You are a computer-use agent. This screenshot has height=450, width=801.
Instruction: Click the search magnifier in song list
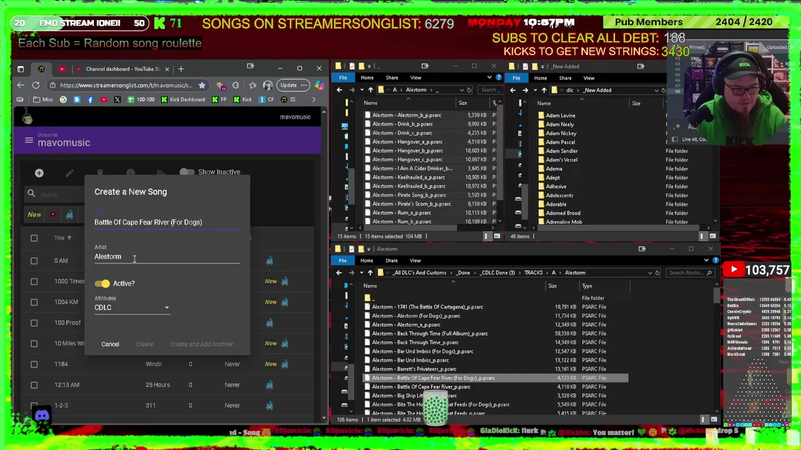point(31,194)
